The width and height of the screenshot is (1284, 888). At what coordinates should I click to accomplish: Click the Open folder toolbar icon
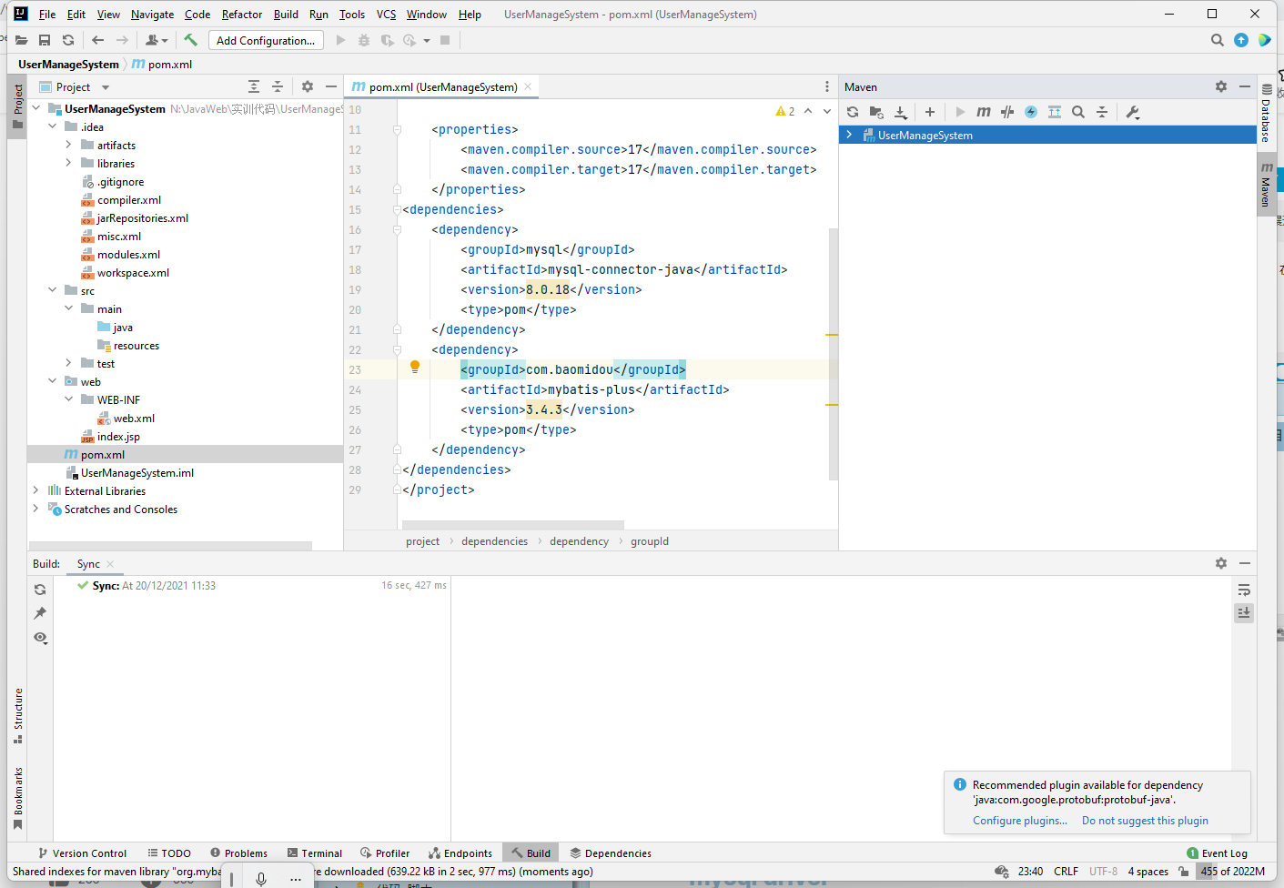[21, 40]
